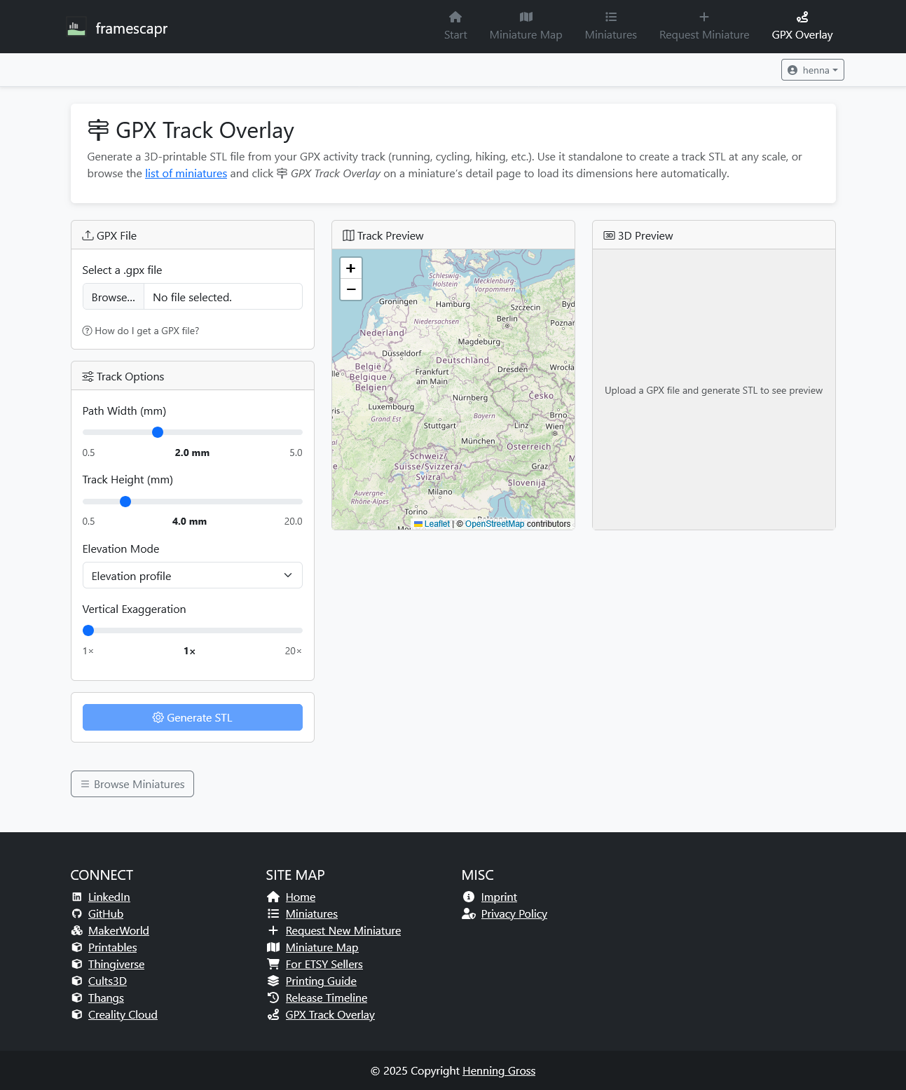Open the Henning Gross copyright link
Image resolution: width=906 pixels, height=1090 pixels.
pos(499,1070)
